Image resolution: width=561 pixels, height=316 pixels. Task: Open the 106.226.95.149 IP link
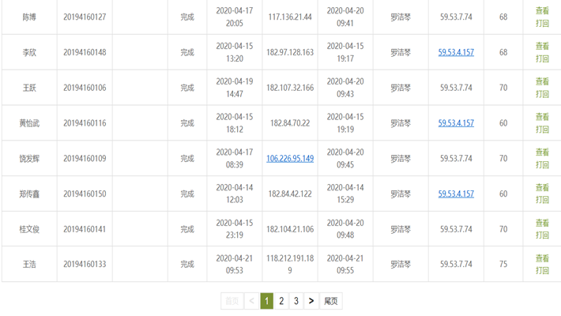point(290,159)
